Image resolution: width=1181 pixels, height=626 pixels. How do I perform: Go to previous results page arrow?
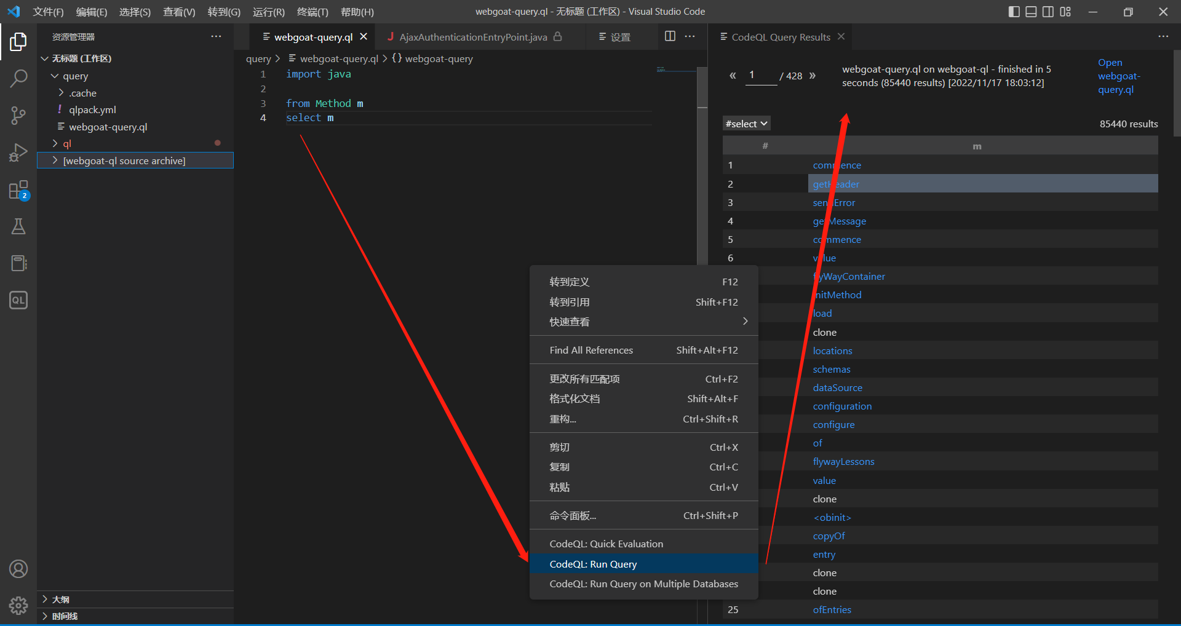point(733,76)
